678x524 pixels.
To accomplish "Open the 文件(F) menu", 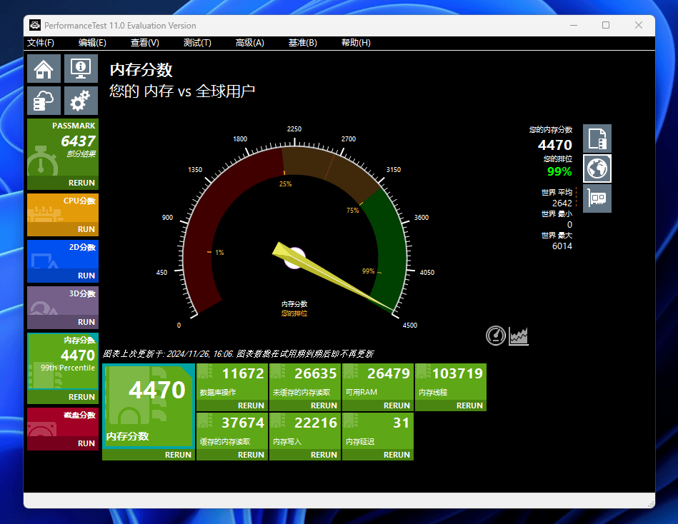I will [x=41, y=43].
